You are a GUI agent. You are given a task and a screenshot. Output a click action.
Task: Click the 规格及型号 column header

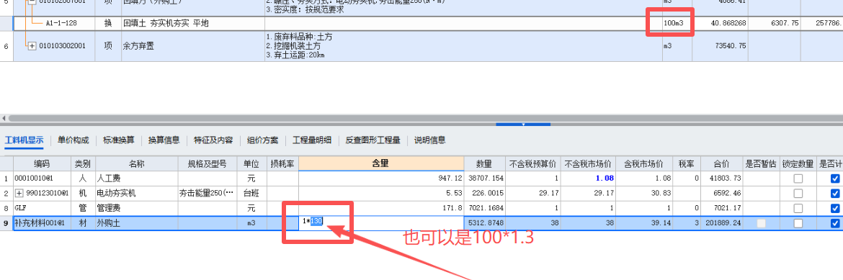point(208,163)
